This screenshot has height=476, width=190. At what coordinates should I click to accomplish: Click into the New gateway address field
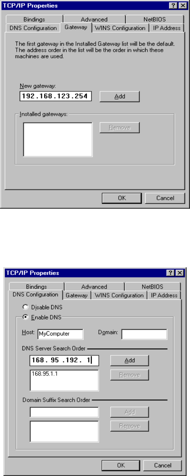(x=55, y=97)
